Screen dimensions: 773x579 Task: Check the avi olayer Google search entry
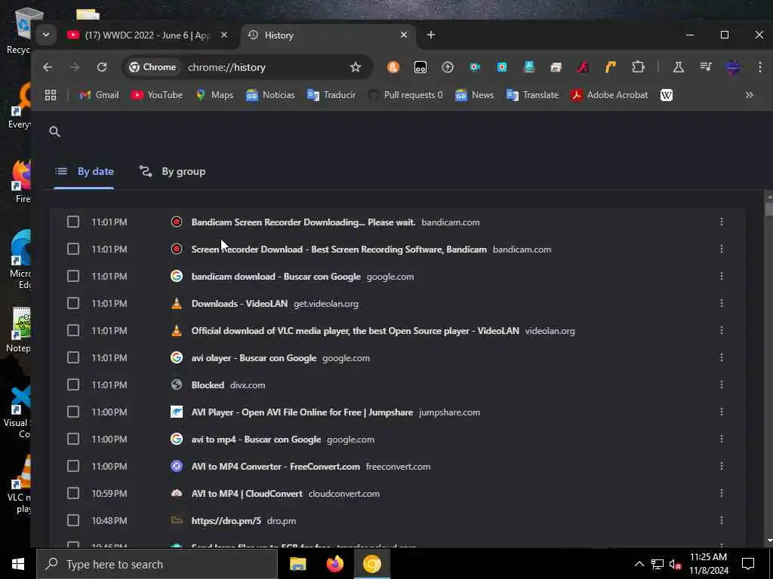click(73, 357)
